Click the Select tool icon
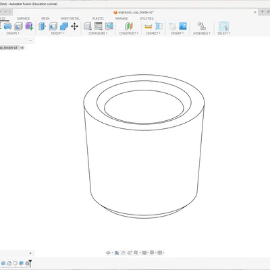 pyautogui.click(x=223, y=26)
